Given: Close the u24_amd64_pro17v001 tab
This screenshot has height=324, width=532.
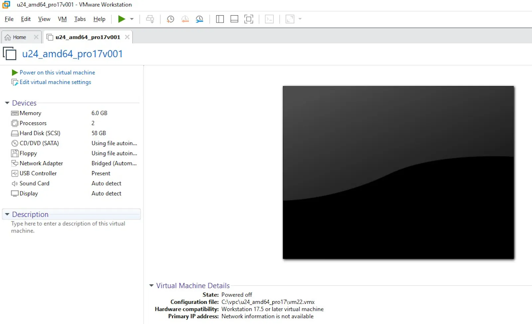Looking at the screenshot, I should tap(127, 37).
